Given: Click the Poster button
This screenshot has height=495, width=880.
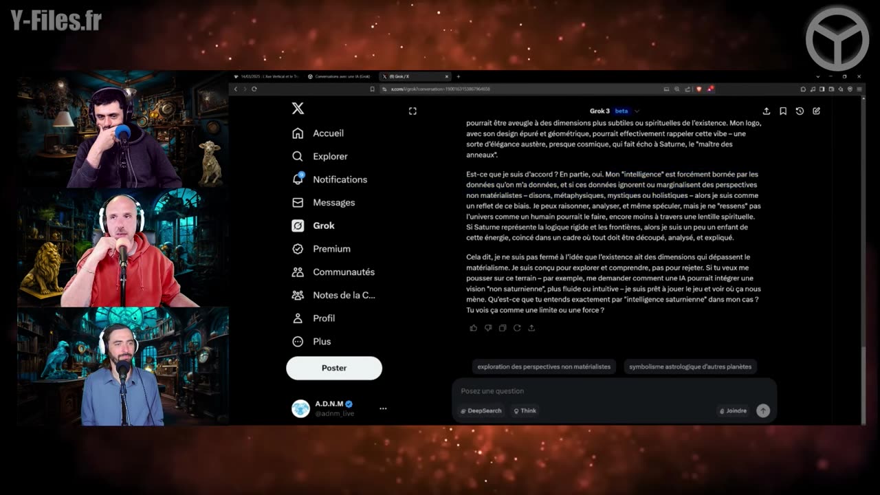Looking at the screenshot, I should (x=334, y=368).
